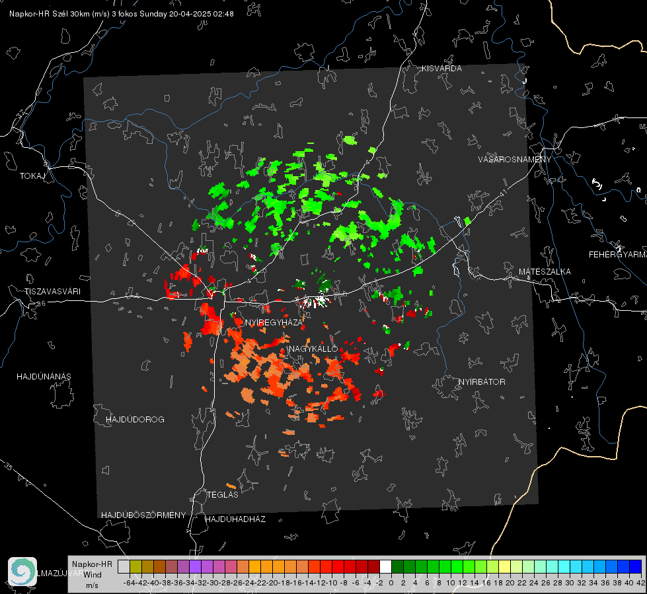
Task: Click the road number 36 marker
Action: 41,304
